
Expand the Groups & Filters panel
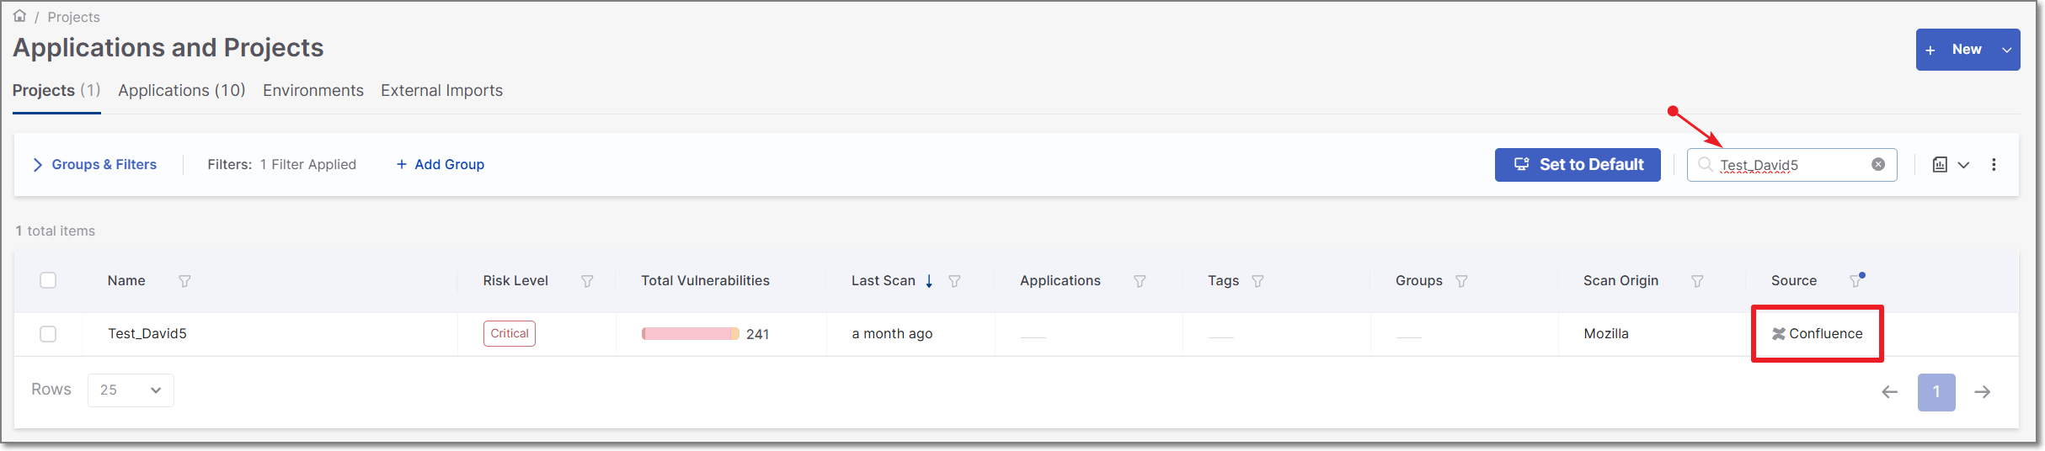click(x=94, y=165)
